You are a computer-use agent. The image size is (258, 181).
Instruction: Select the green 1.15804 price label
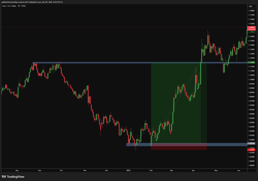[251, 32]
